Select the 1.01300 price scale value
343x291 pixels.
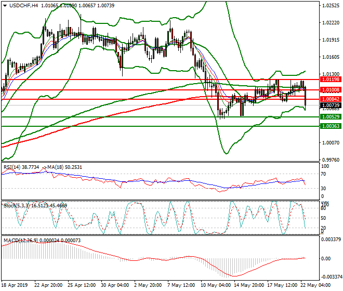(x=331, y=74)
